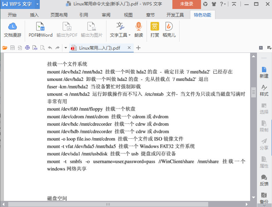This screenshot has width=272, height=207.
Task: Click the export to PDF quick toolbar icon
Action: tap(20, 48)
